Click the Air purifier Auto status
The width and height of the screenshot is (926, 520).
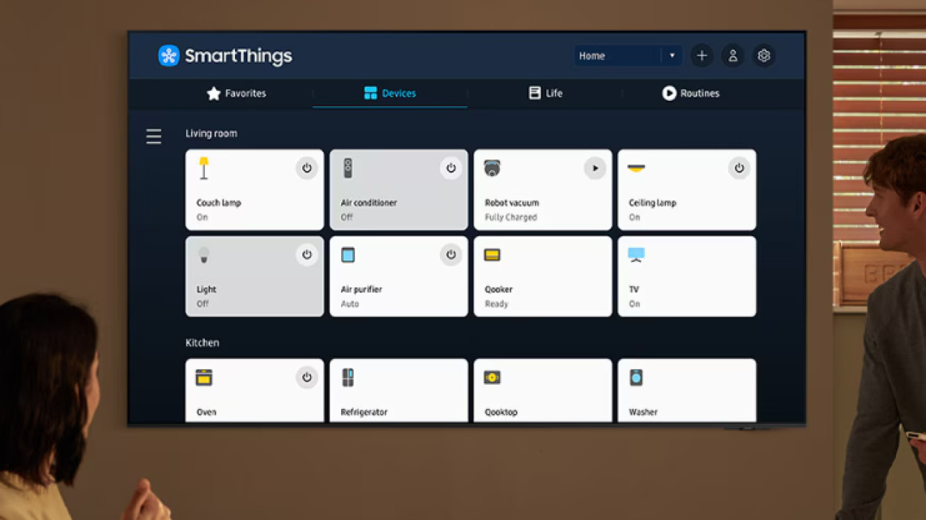(350, 304)
